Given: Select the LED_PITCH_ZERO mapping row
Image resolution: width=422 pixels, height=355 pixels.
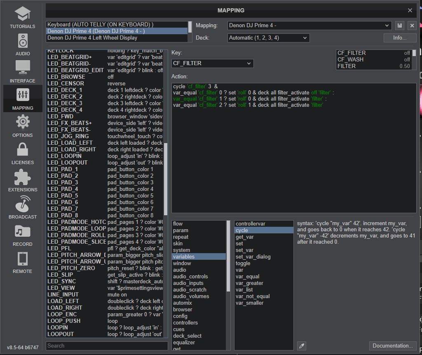Looking at the screenshot, I should (105, 268).
